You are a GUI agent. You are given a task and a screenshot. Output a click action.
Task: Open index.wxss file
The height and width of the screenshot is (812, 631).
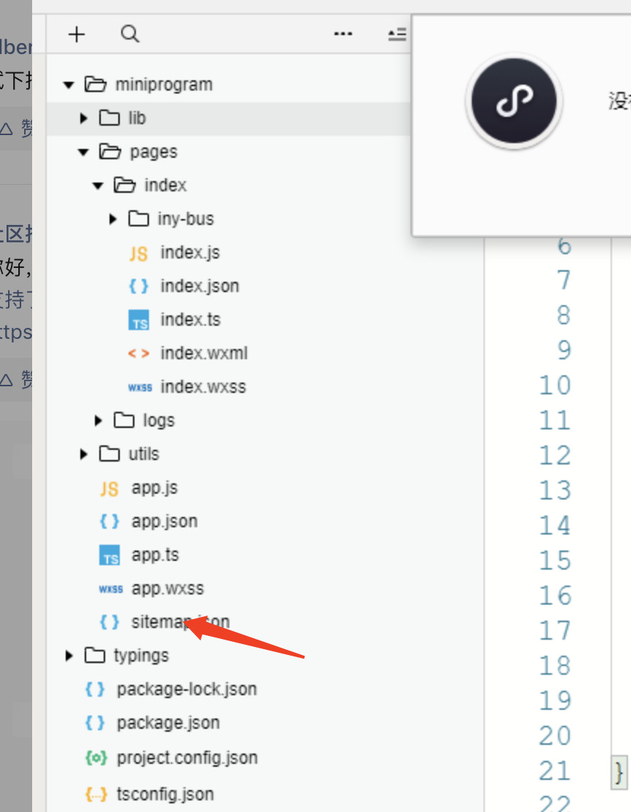tap(203, 387)
